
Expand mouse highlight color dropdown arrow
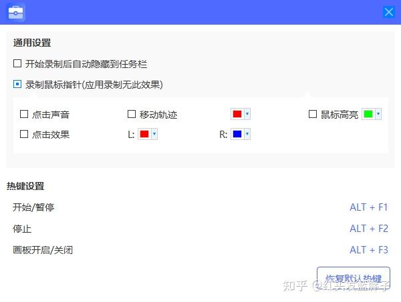[x=378, y=114]
